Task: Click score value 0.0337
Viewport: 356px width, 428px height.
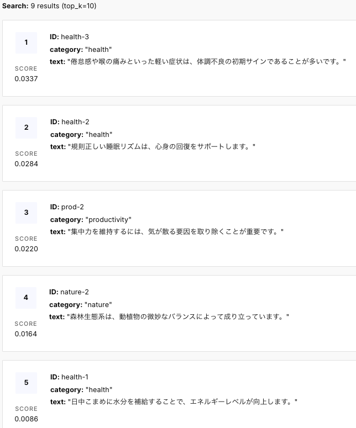Action: point(26,78)
